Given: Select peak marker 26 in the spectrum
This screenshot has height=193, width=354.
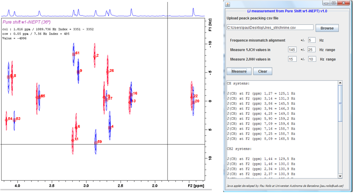Looking at the screenshot, I should pos(108,72).
